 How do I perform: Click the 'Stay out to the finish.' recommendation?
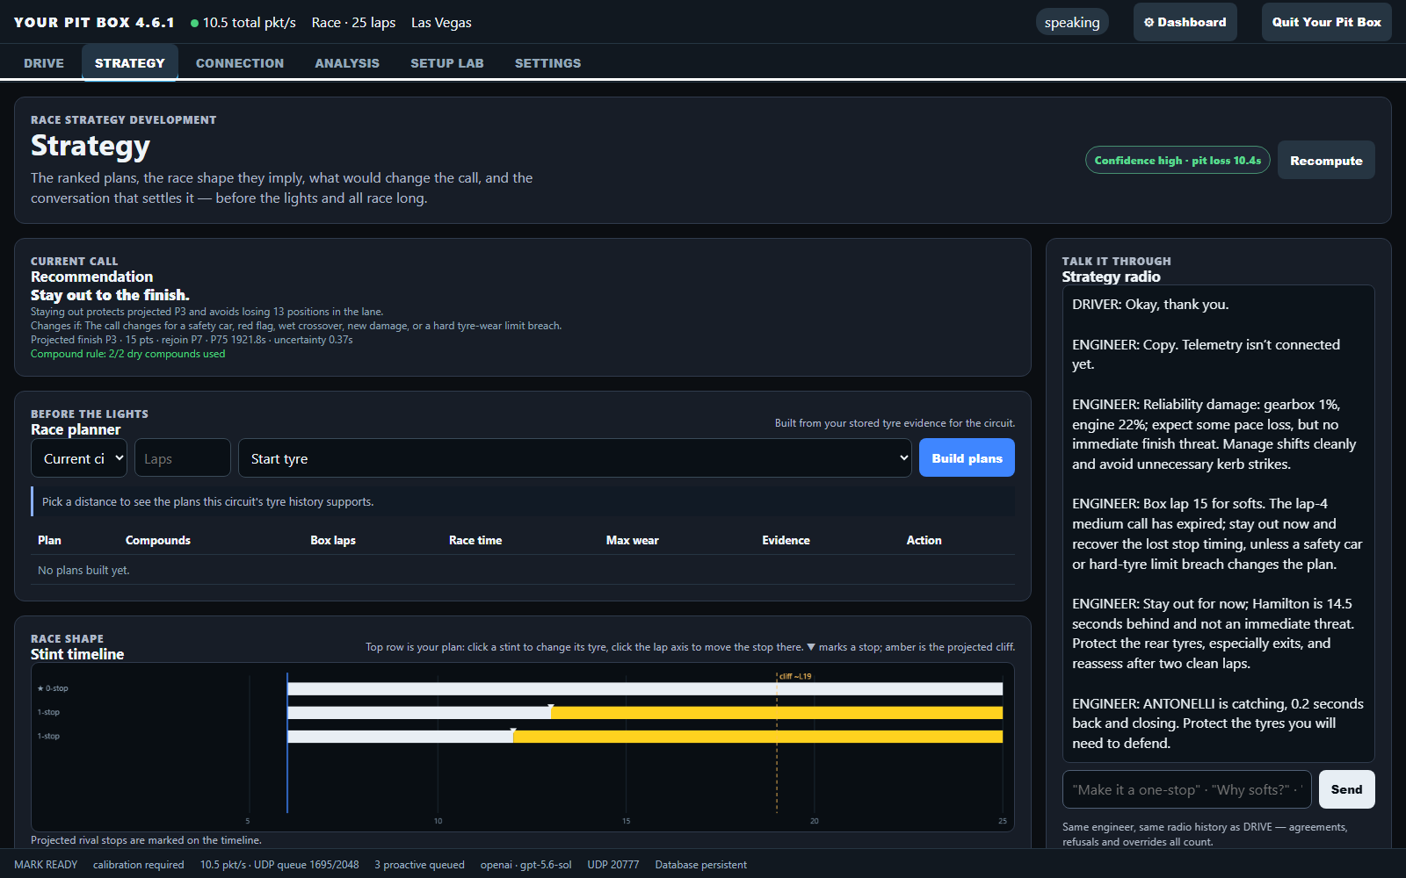tap(110, 295)
